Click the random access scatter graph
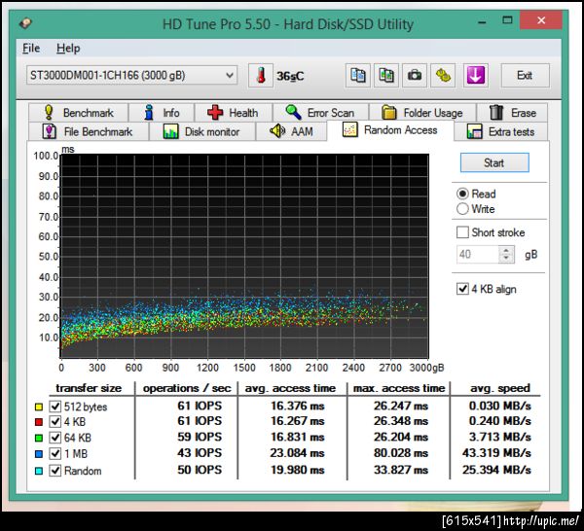The height and width of the screenshot is (531, 584). 244,256
